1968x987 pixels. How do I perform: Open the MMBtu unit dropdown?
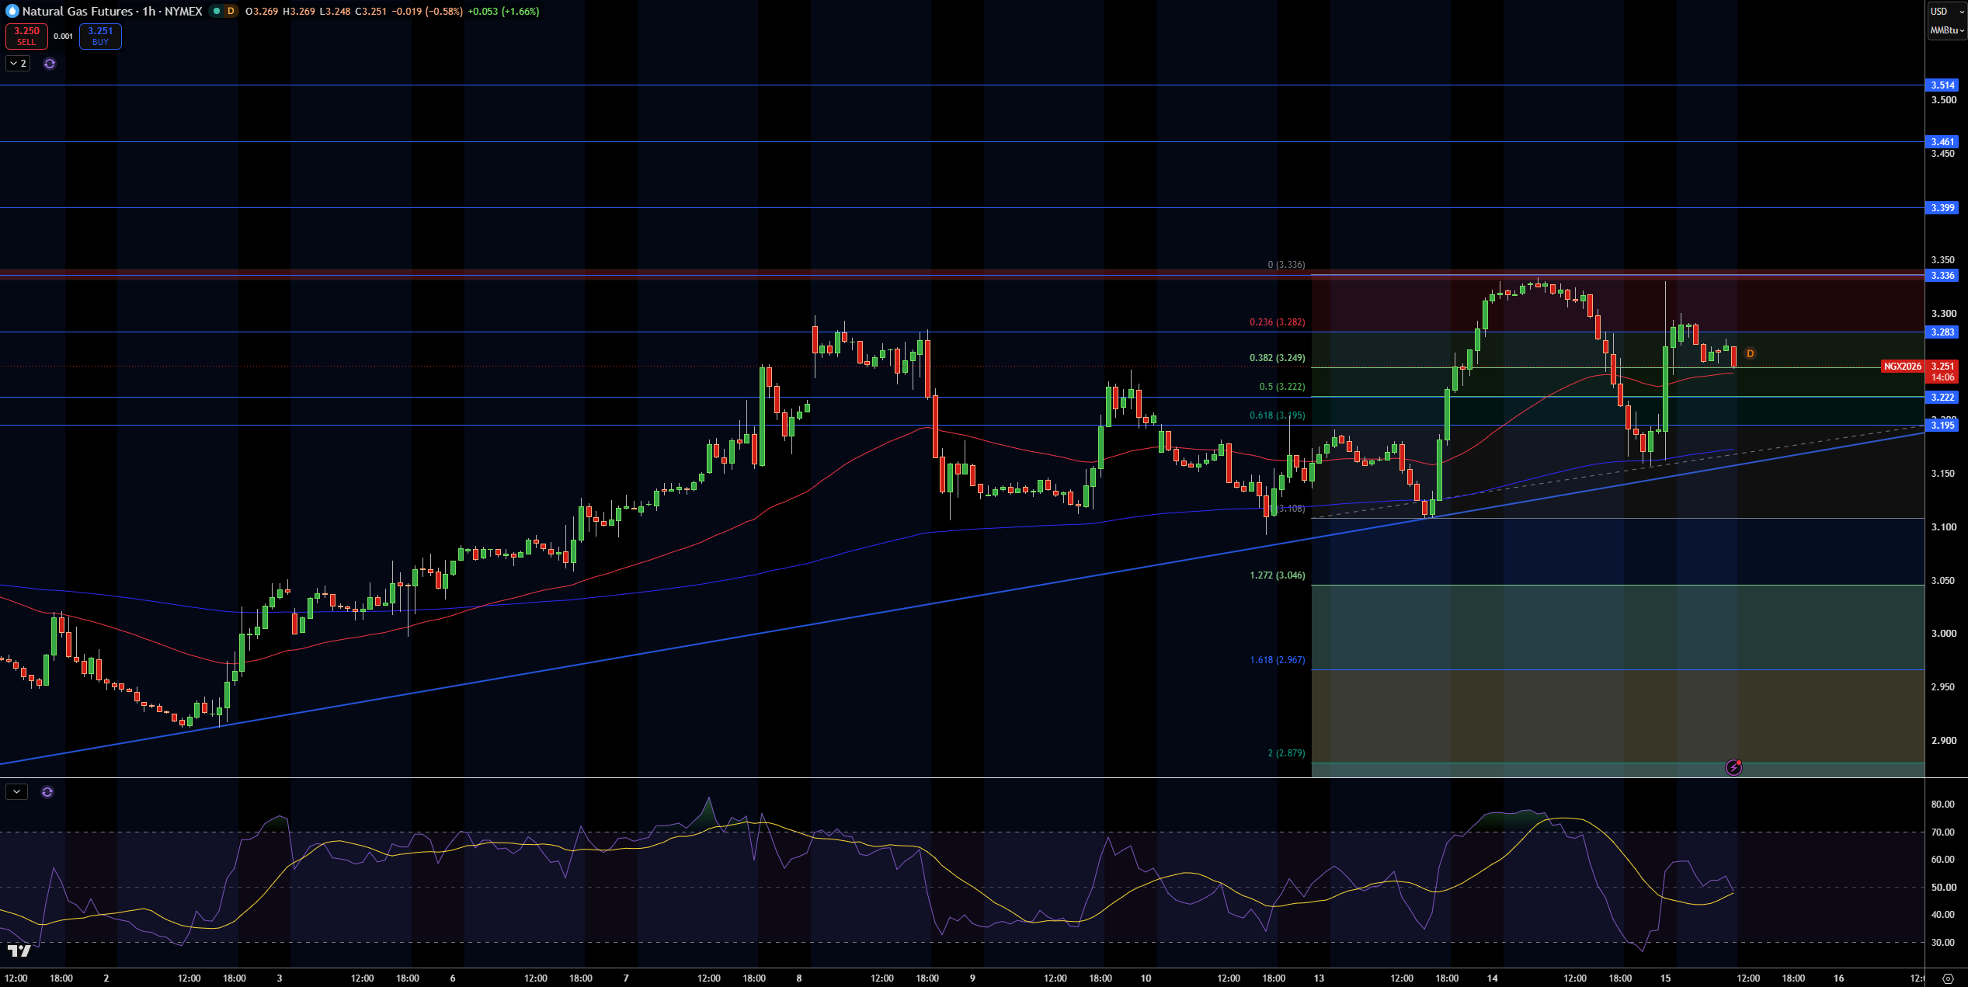pyautogui.click(x=1947, y=30)
